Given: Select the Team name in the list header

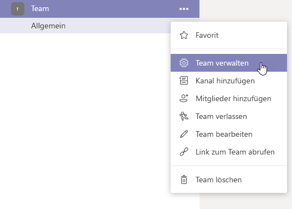Looking at the screenshot, I should coord(40,8).
